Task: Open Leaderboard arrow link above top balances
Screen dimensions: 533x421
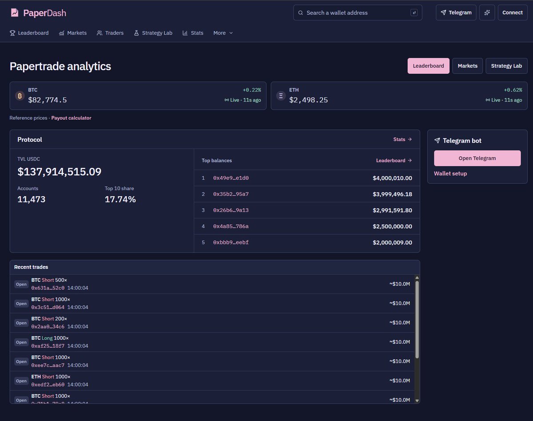Action: [x=394, y=161]
